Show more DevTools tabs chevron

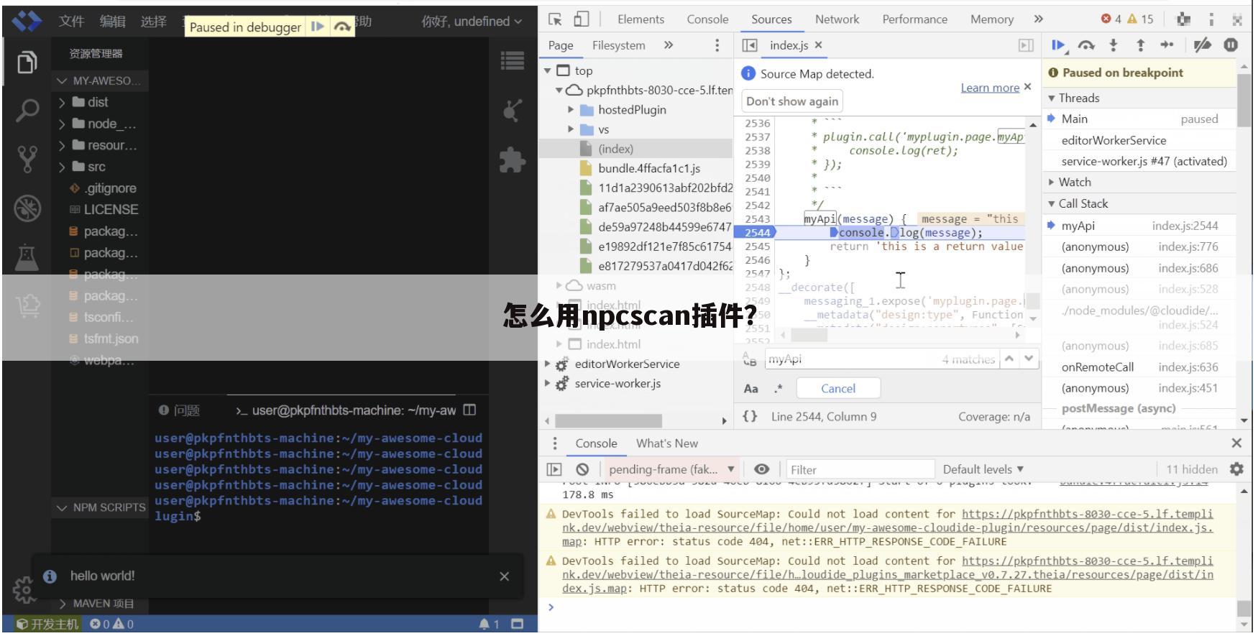[x=1038, y=19]
